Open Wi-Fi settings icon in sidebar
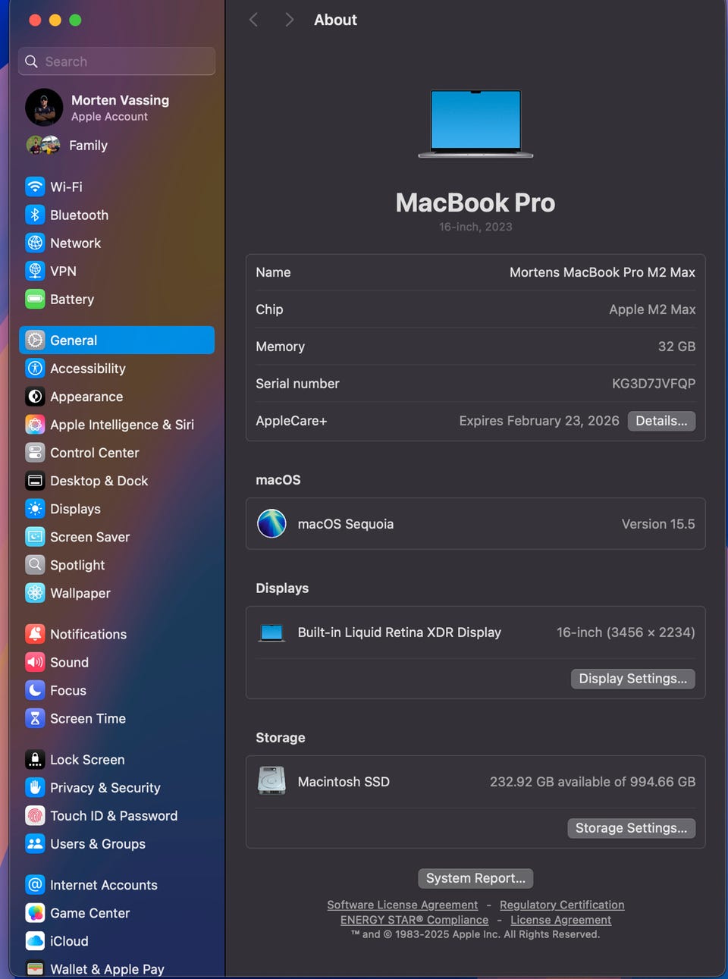Image resolution: width=728 pixels, height=979 pixels. click(35, 187)
